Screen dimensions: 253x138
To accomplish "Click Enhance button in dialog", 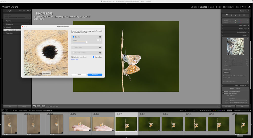I will (95, 75).
